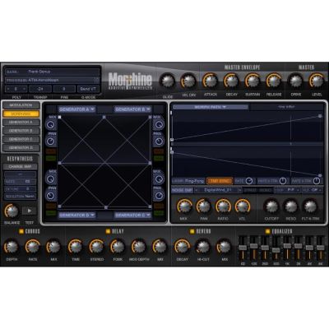Image resolution: width=329 pixels, height=329 pixels.
Task: Toggle the Chorus effect on/off
Action: point(21,231)
